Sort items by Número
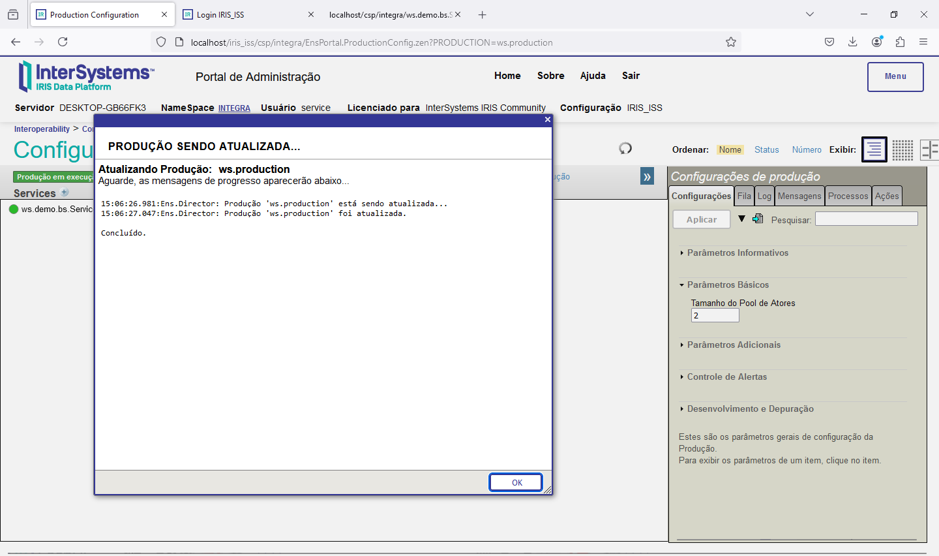Viewport: 939px width, 556px height. (x=807, y=149)
